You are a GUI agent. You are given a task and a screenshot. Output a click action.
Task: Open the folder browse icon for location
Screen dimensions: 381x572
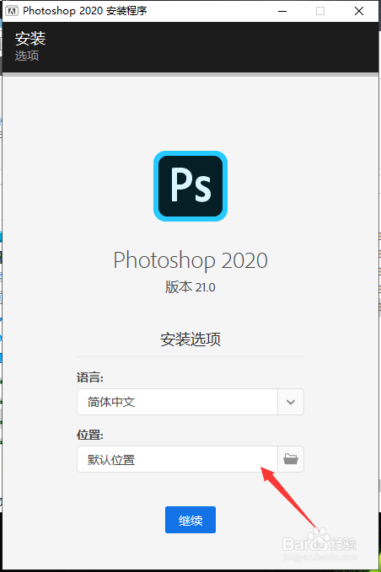click(291, 459)
